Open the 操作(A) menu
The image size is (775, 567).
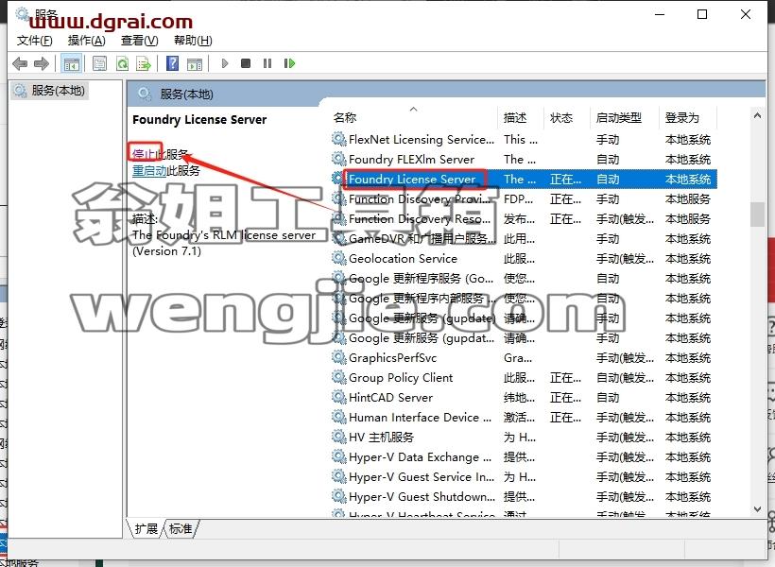[87, 41]
